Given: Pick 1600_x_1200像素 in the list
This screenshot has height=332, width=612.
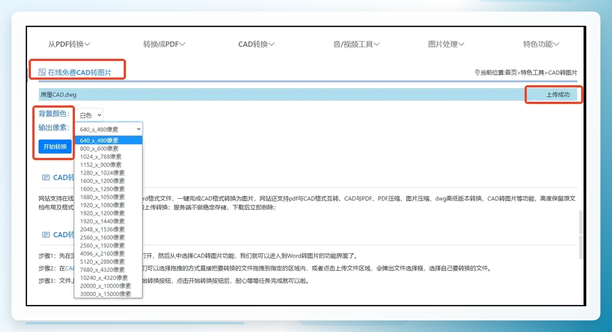Looking at the screenshot, I should point(108,181).
